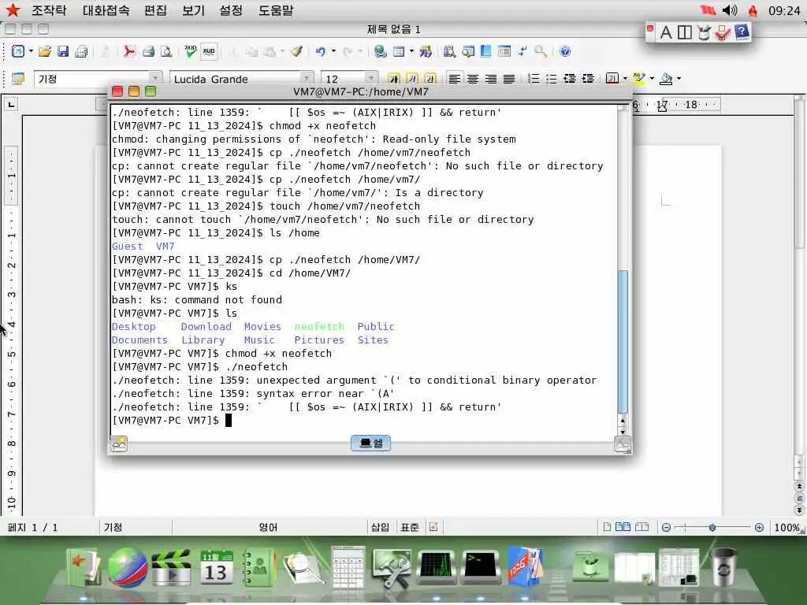This screenshot has height=605, width=807.
Task: Align text to the left
Action: tap(454, 79)
